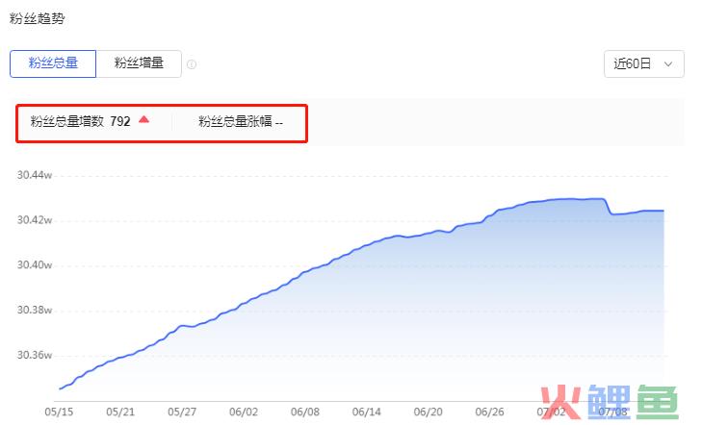702x425 pixels.
Task: Click the red upward trend triangle
Action: pyautogui.click(x=143, y=119)
